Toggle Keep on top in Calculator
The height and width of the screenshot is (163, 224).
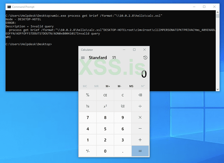pos(114,57)
